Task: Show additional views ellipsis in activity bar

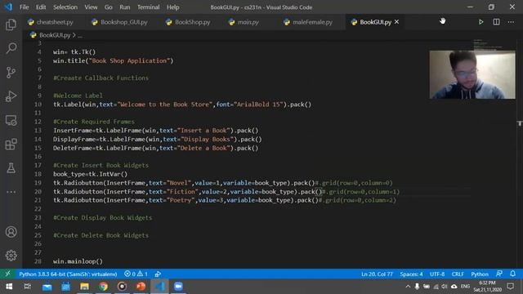Action: [11, 192]
